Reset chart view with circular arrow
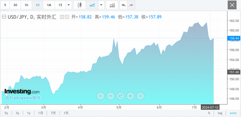The height and width of the screenshot is (117, 241). click(121, 96)
